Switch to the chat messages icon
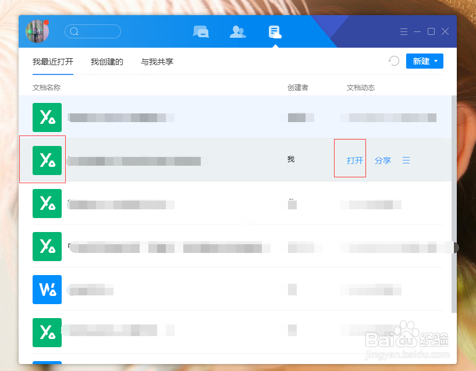 201,31
